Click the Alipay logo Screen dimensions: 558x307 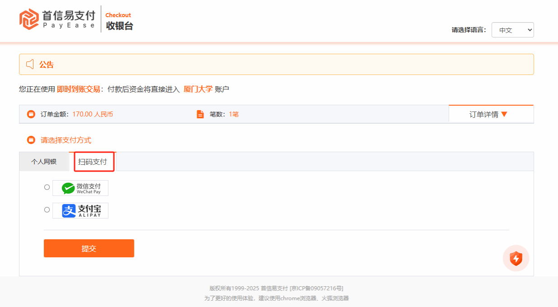(80, 211)
